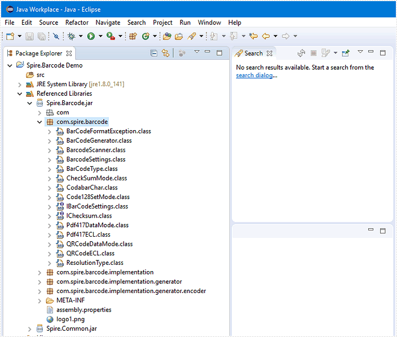Viewport: 397px width, 337px height.
Task: Open the dropdown beside the New icon
Action: (x=20, y=36)
